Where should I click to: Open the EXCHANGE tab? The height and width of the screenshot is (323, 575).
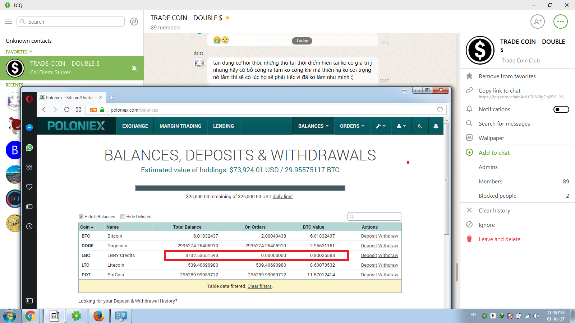point(135,126)
